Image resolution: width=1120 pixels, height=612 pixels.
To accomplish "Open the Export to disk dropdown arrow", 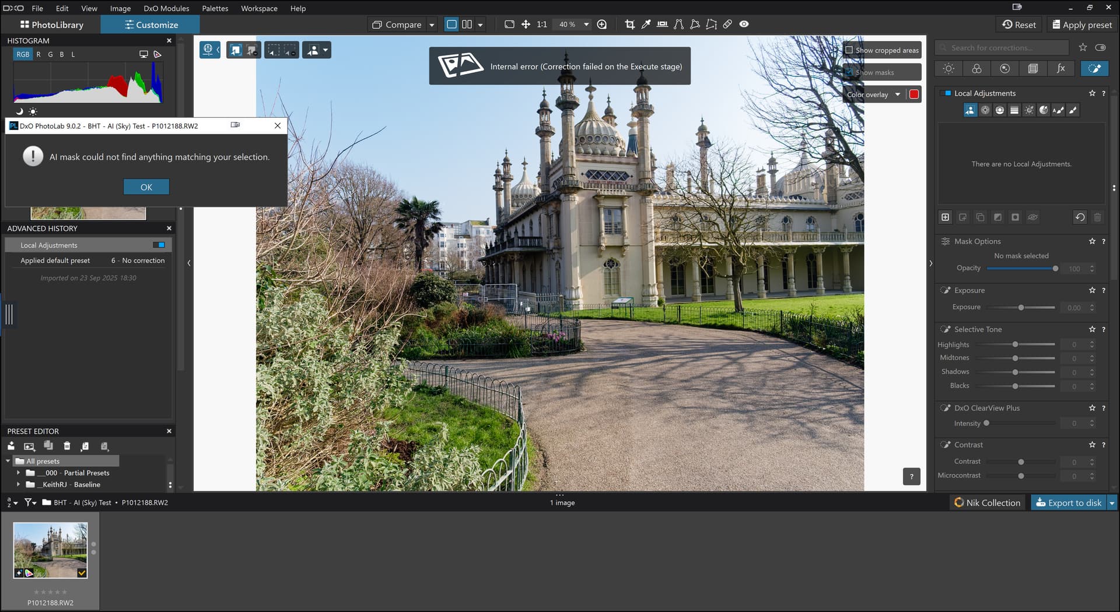I will (x=1112, y=502).
